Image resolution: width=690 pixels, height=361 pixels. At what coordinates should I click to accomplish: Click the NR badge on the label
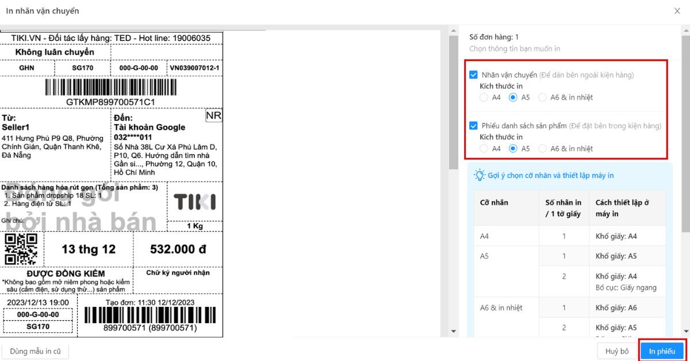click(213, 116)
